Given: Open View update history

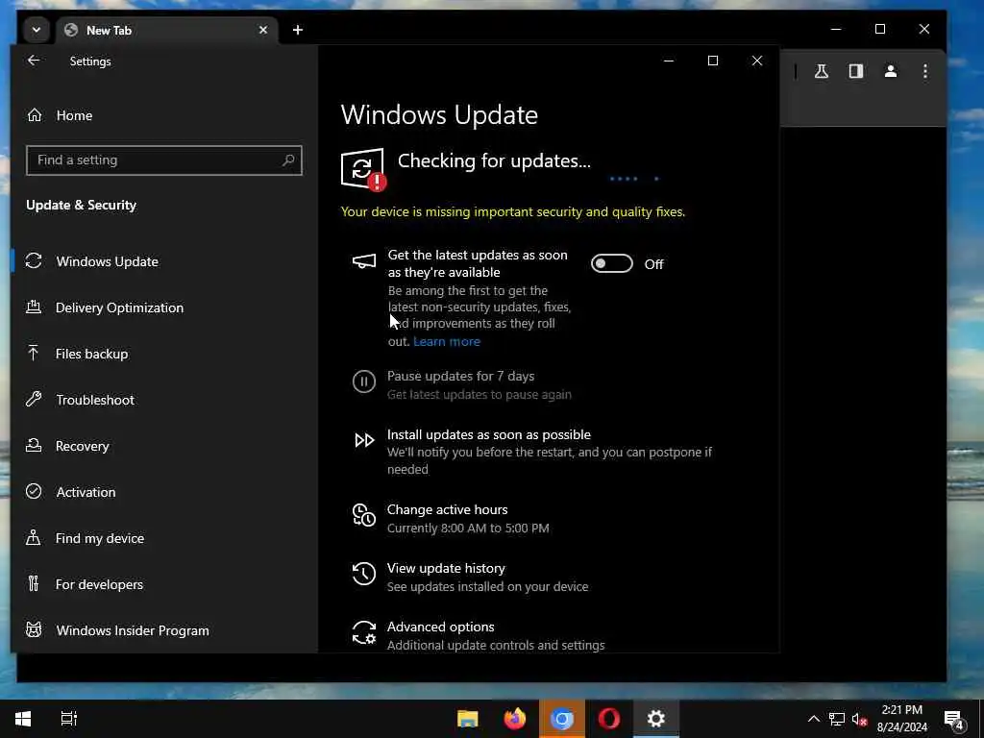Looking at the screenshot, I should coord(446,569).
